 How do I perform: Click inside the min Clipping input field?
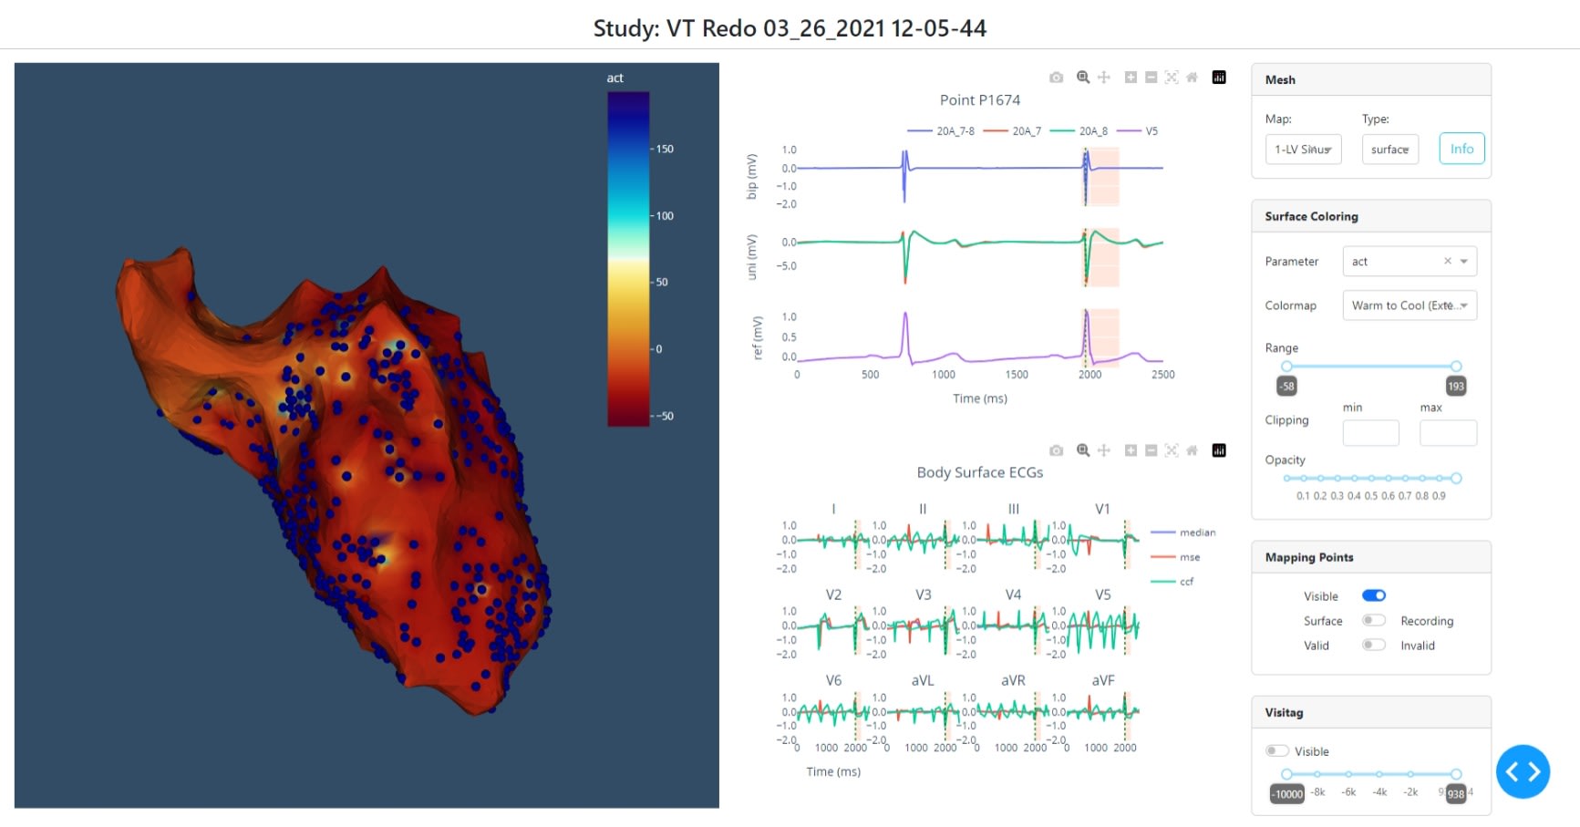point(1370,433)
